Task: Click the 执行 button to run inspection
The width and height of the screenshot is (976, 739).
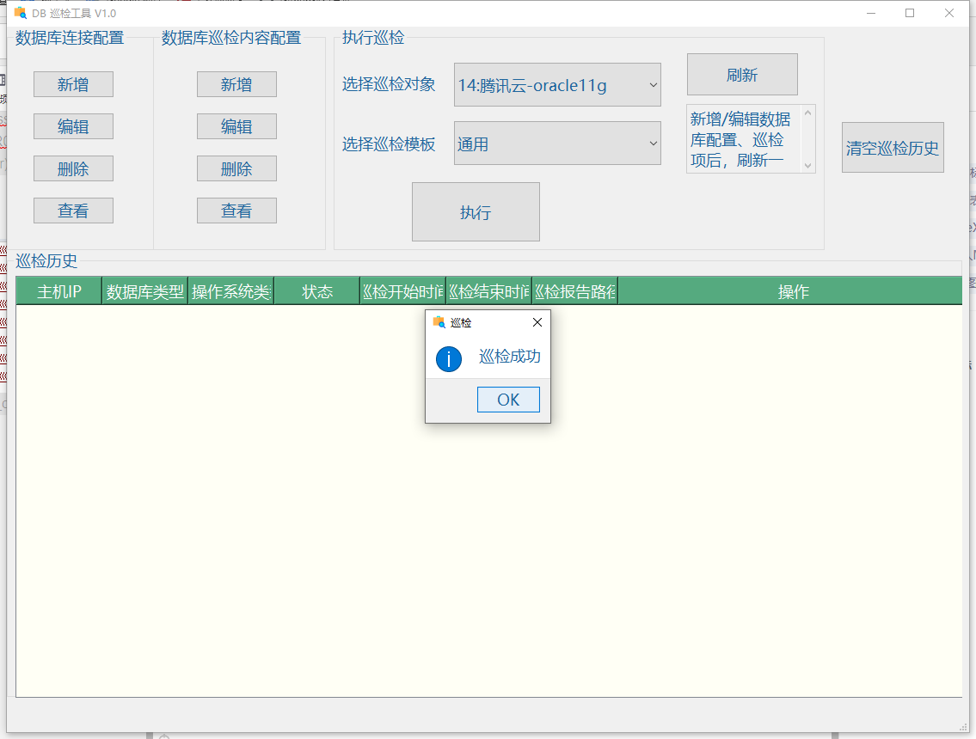Action: click(x=476, y=211)
